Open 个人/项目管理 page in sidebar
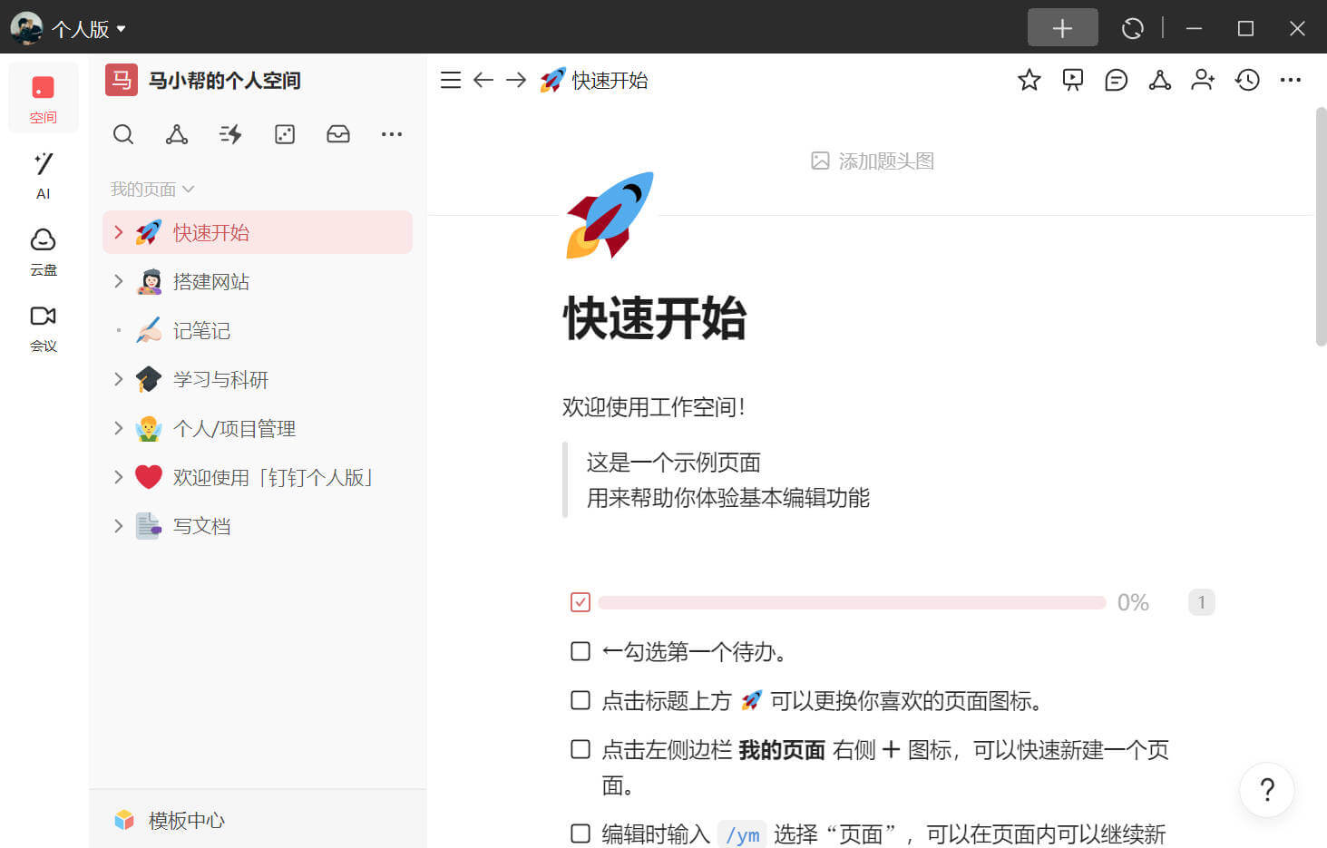This screenshot has height=848, width=1327. [x=258, y=428]
